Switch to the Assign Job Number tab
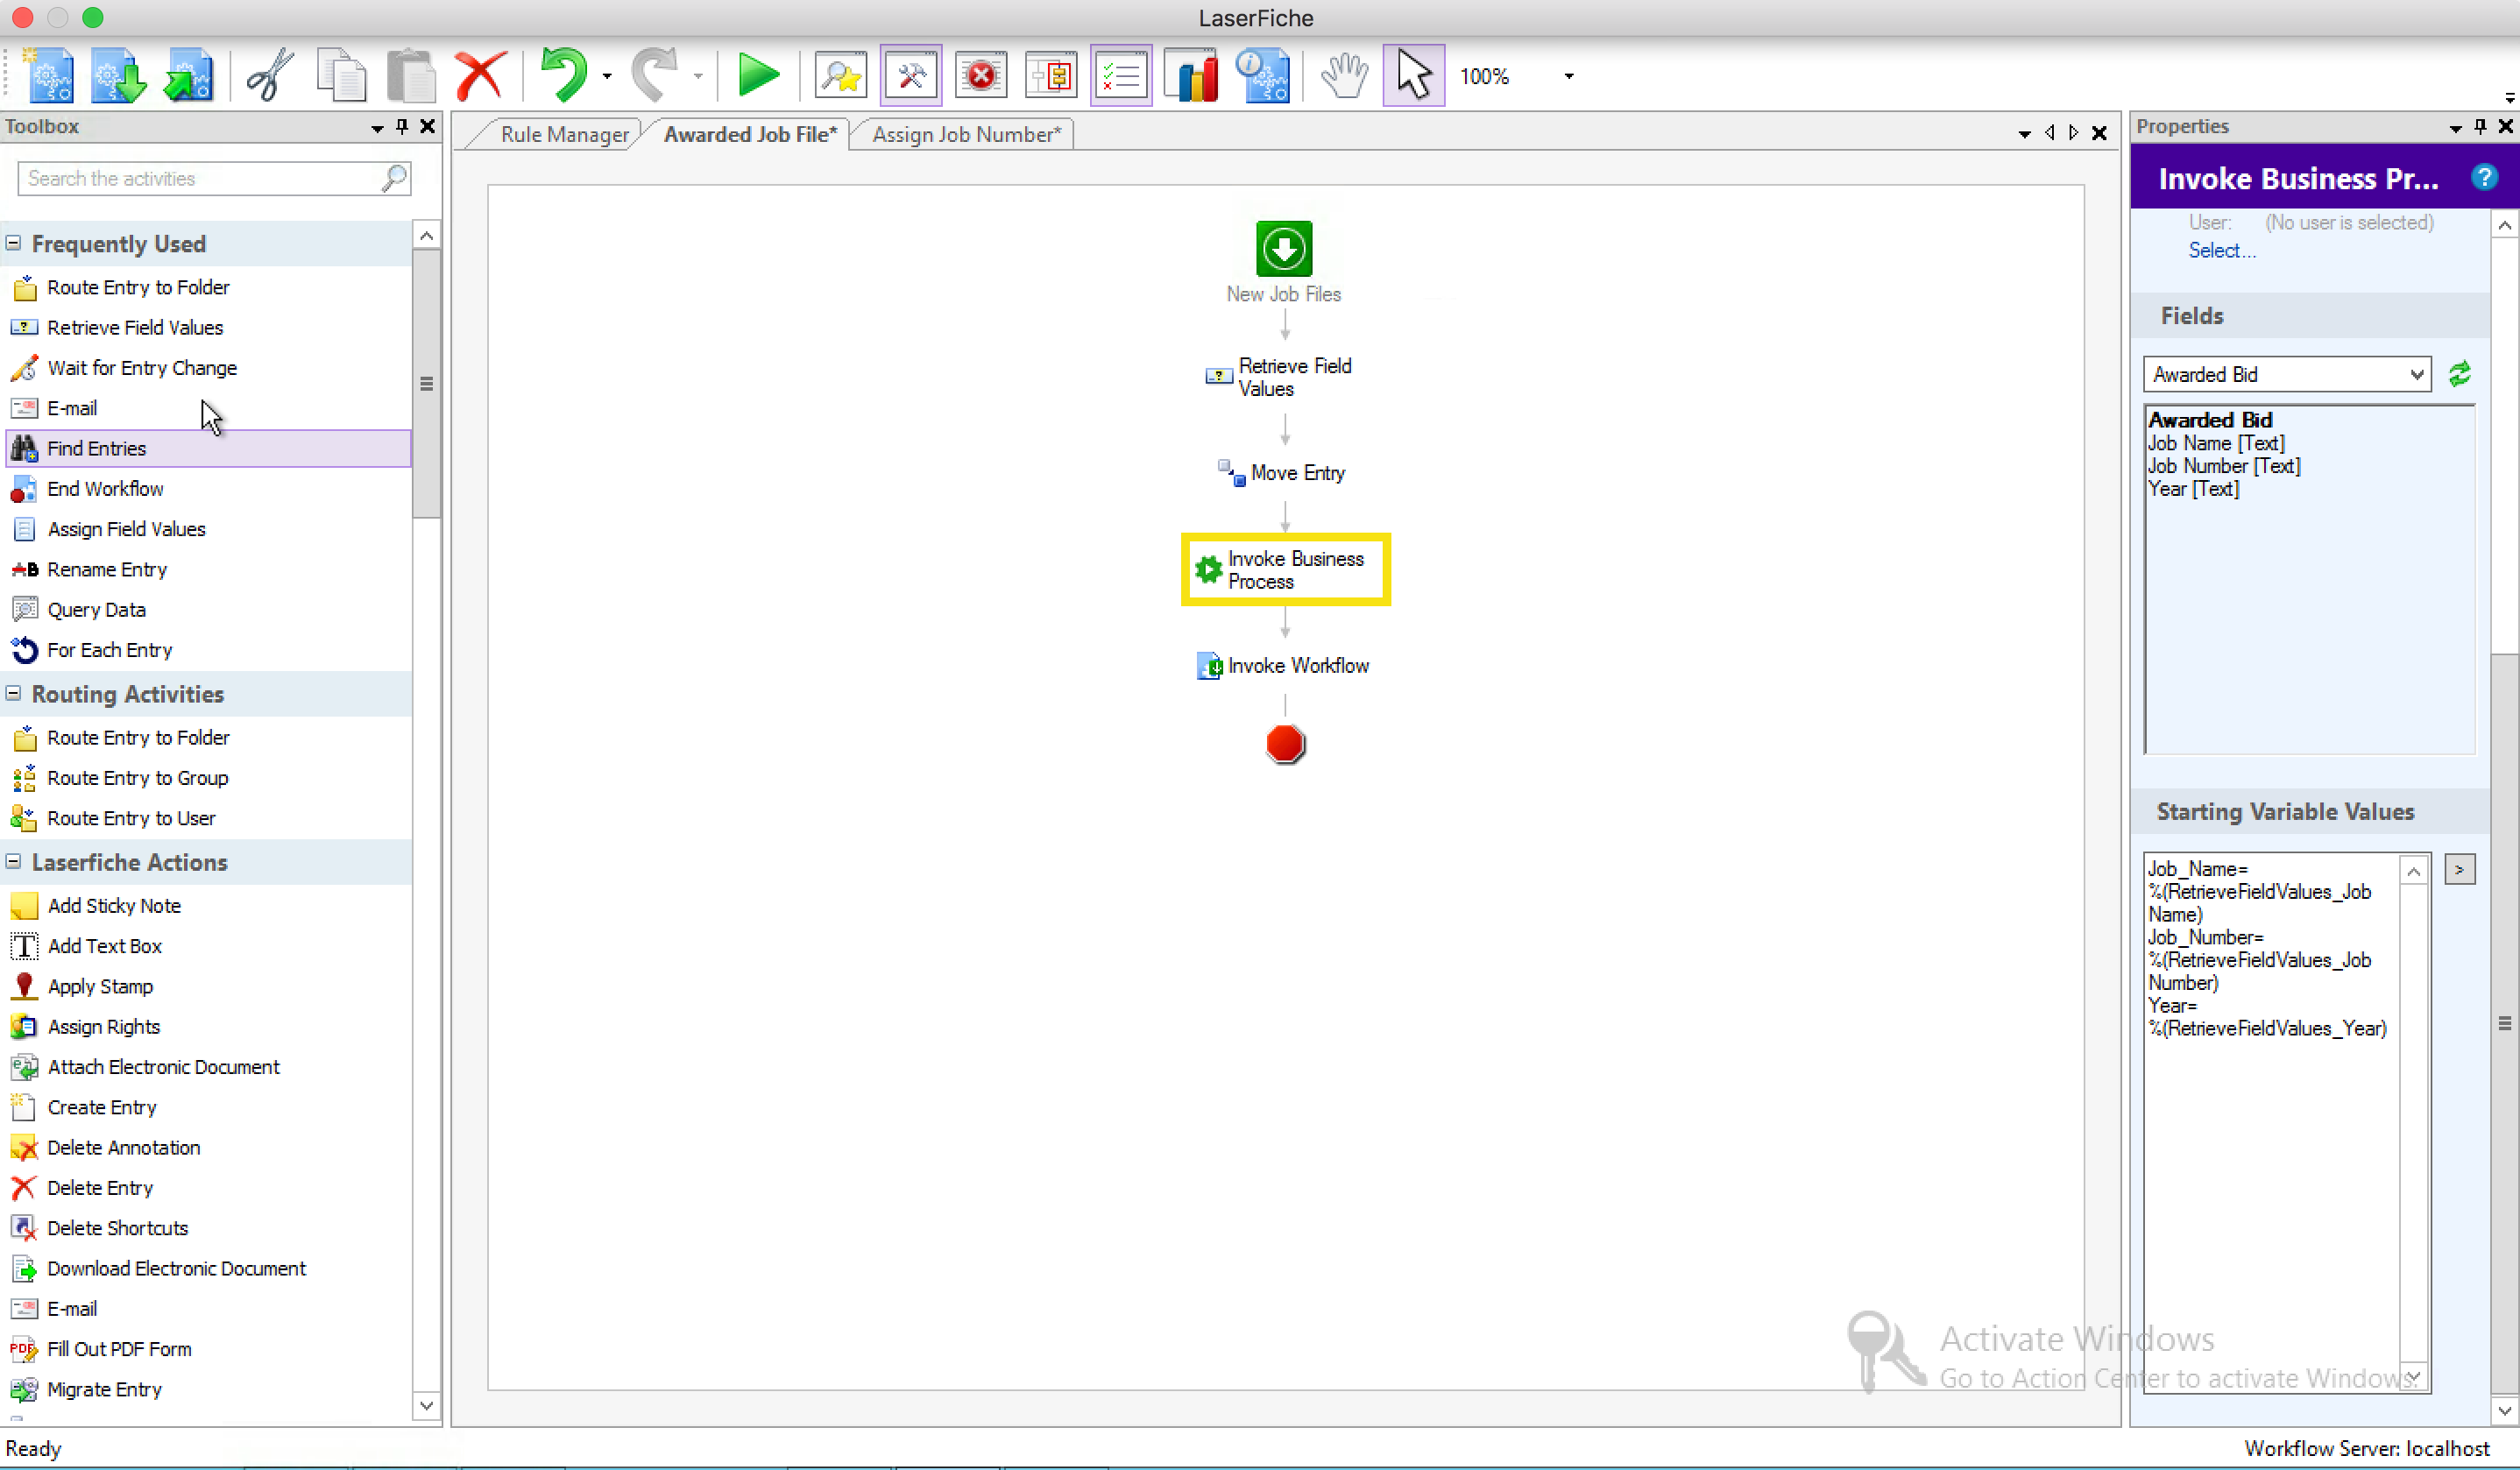This screenshot has height=1470, width=2520. pyautogui.click(x=965, y=134)
